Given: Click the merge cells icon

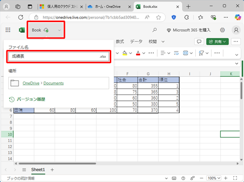Looking at the screenshot, I should [x=185, y=53].
